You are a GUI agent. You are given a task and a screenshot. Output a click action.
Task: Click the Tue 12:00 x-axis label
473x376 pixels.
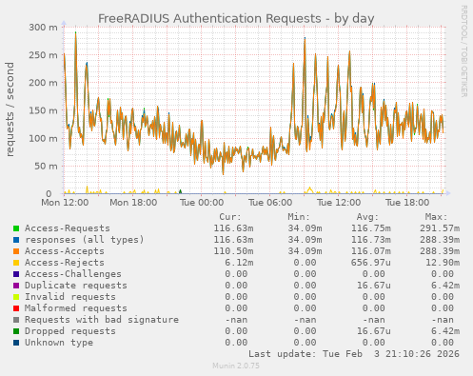[339, 203]
